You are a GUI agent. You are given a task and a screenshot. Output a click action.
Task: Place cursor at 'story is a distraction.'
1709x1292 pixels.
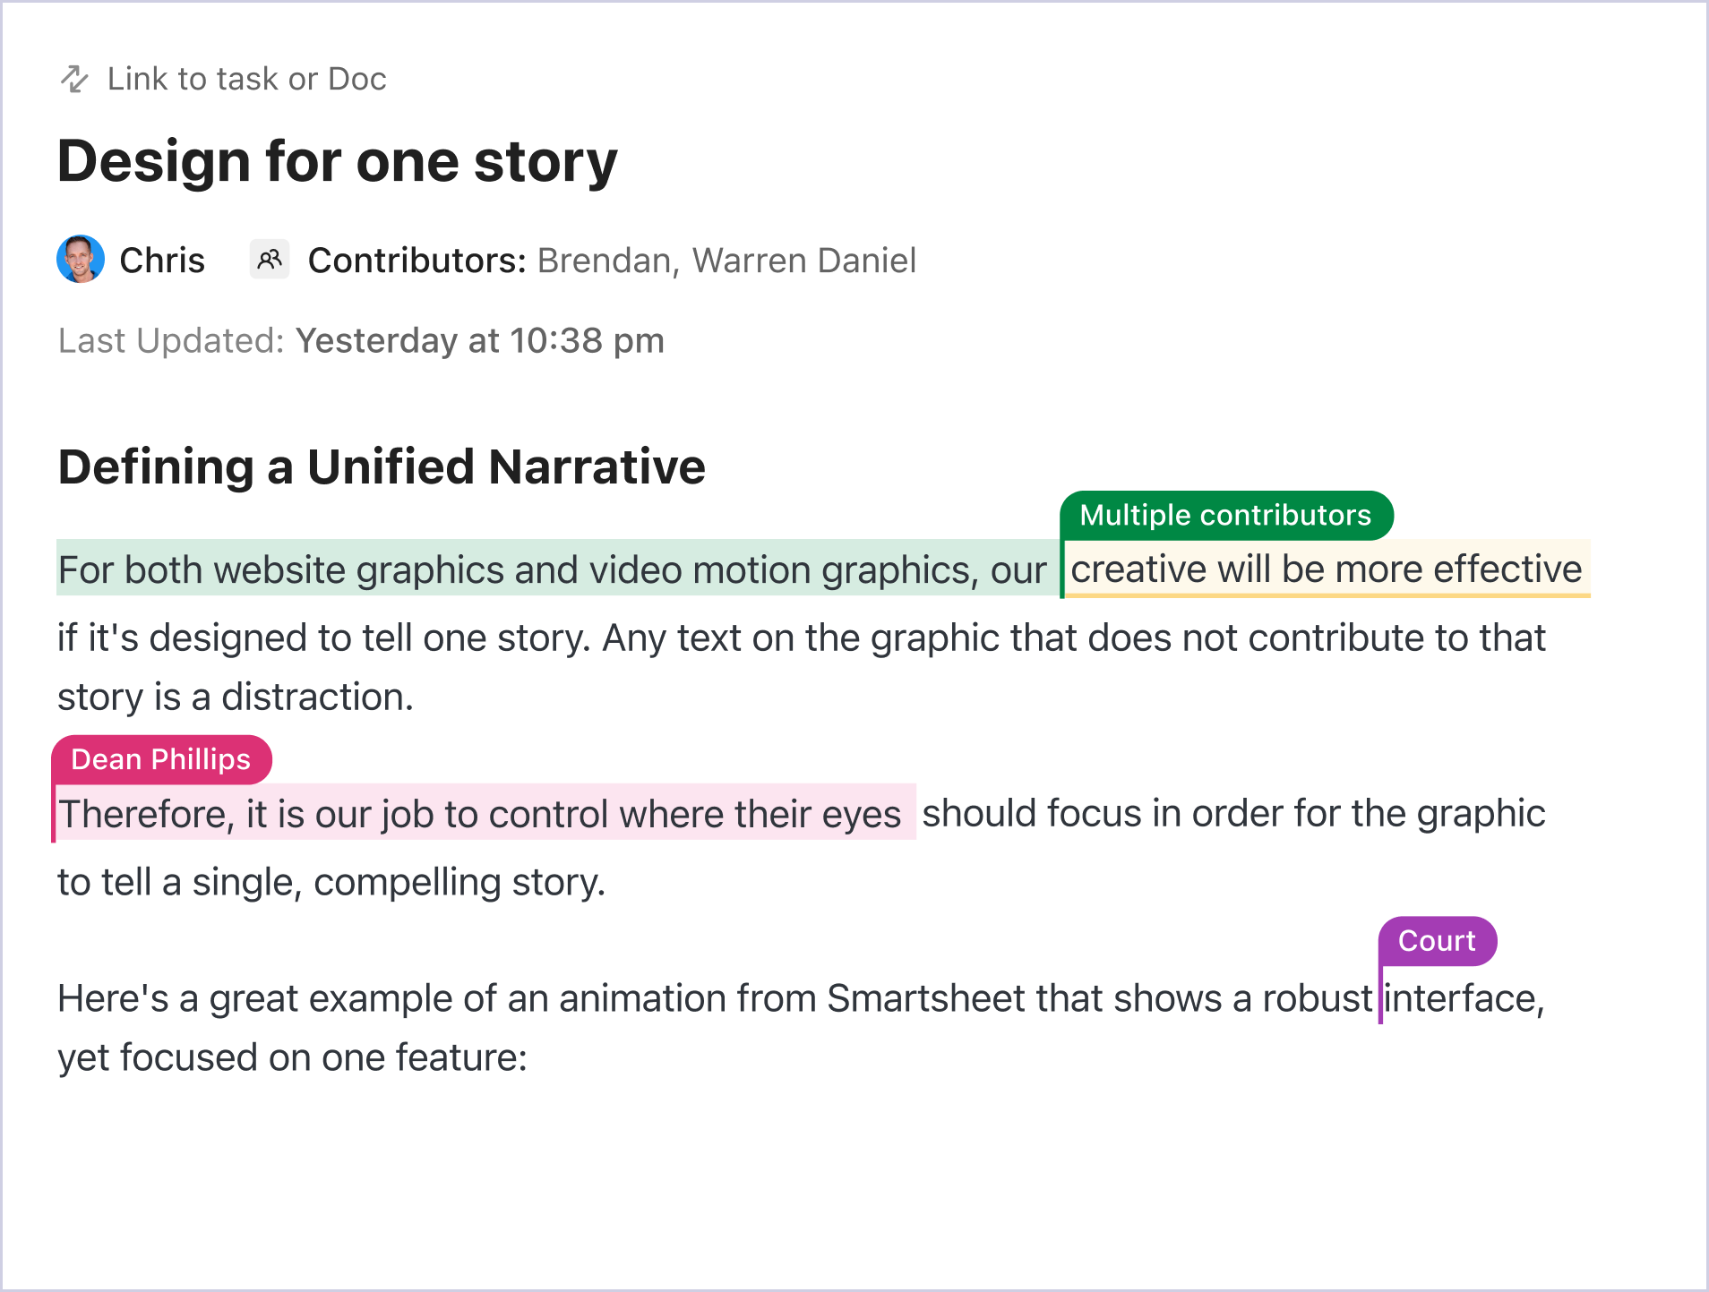(x=236, y=697)
